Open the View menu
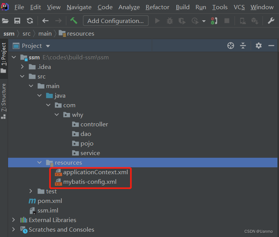 (x=54, y=7)
